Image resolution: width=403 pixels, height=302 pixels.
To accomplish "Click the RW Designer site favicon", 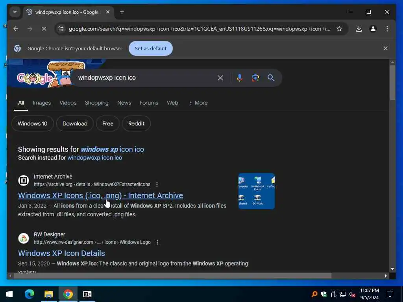I will pyautogui.click(x=23, y=238).
